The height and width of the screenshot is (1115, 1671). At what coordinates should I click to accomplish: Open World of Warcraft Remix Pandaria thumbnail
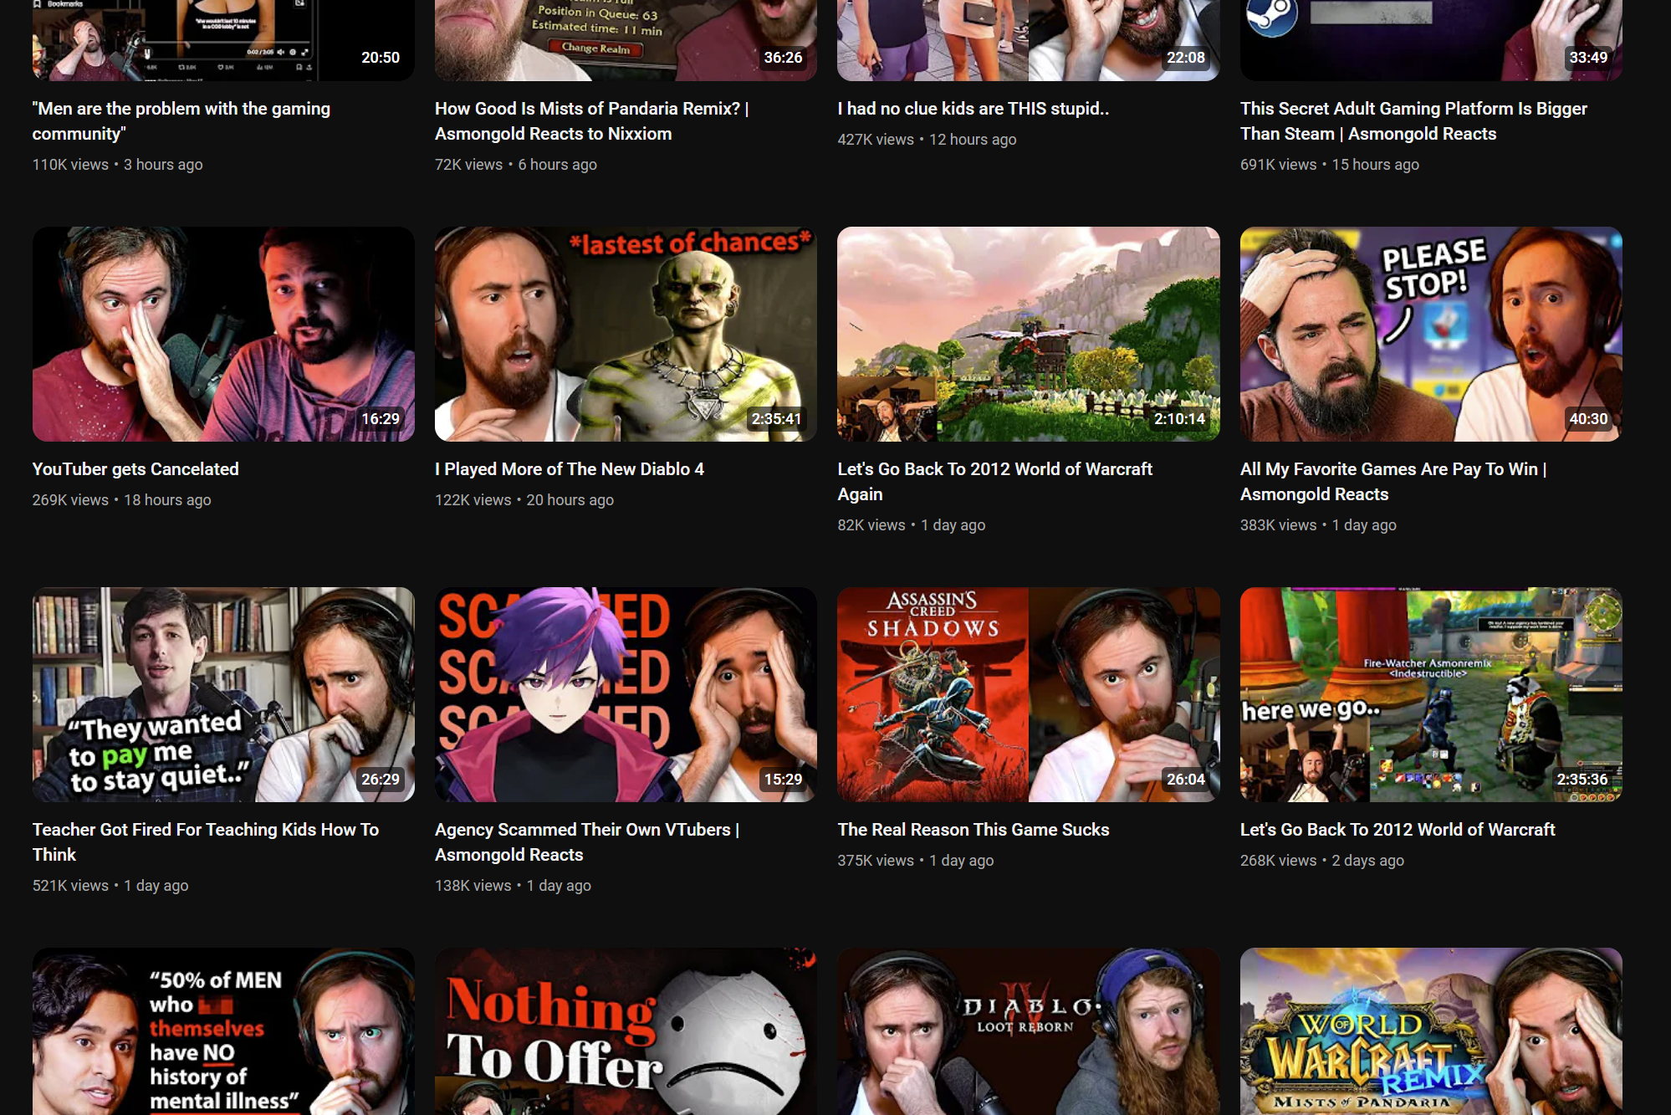click(x=1430, y=1031)
